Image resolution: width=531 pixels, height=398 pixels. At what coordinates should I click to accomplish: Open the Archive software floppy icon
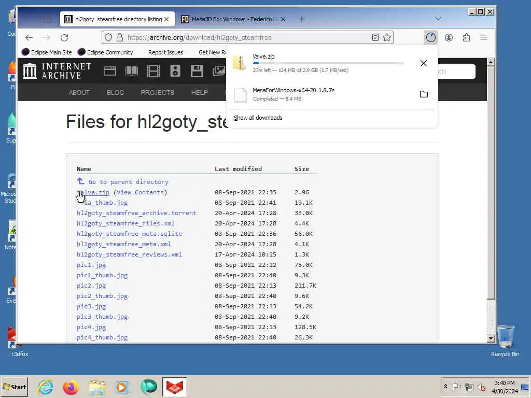[197, 71]
